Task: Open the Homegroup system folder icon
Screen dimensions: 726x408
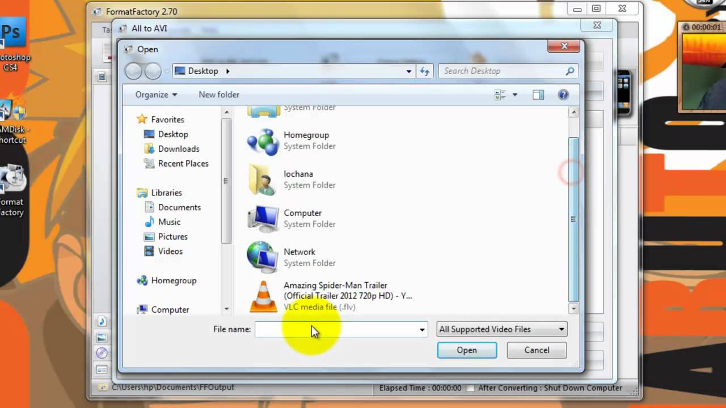Action: pos(263,141)
